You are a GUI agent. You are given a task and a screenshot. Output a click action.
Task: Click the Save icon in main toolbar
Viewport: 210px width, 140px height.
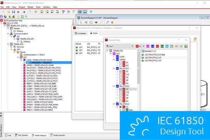(13, 12)
